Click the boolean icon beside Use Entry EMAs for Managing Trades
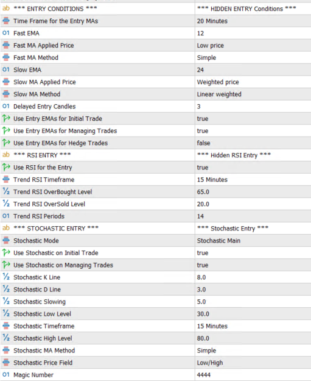This screenshot has width=311, height=381. pyautogui.click(x=6, y=130)
